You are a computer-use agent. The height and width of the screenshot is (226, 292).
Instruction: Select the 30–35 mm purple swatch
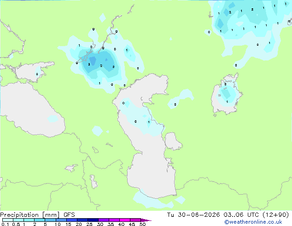[104, 220]
